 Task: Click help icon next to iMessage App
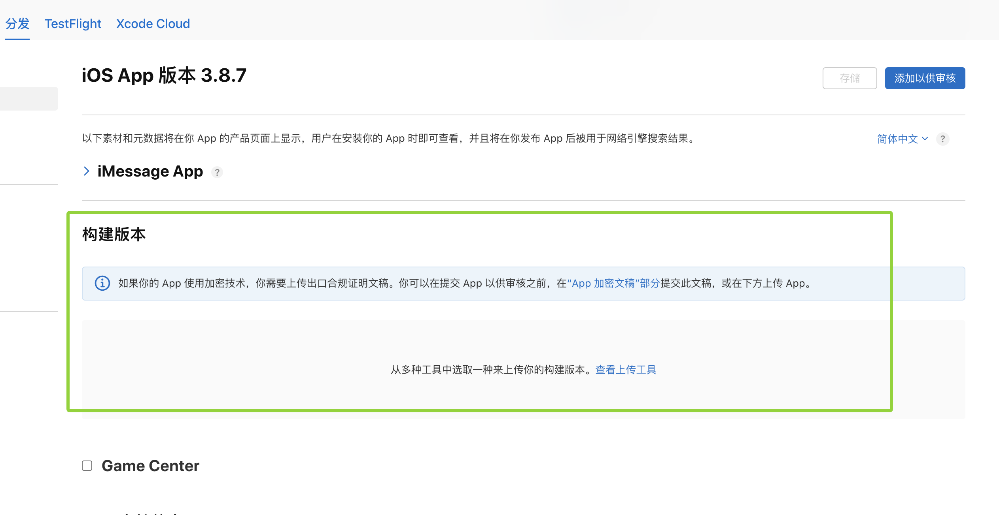217,173
